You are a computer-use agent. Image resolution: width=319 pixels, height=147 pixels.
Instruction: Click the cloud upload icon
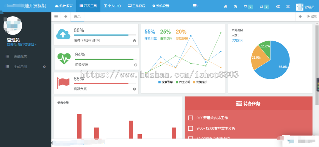coord(63,34)
